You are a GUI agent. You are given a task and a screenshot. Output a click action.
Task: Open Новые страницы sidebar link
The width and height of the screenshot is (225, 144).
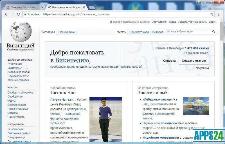pos(18,109)
